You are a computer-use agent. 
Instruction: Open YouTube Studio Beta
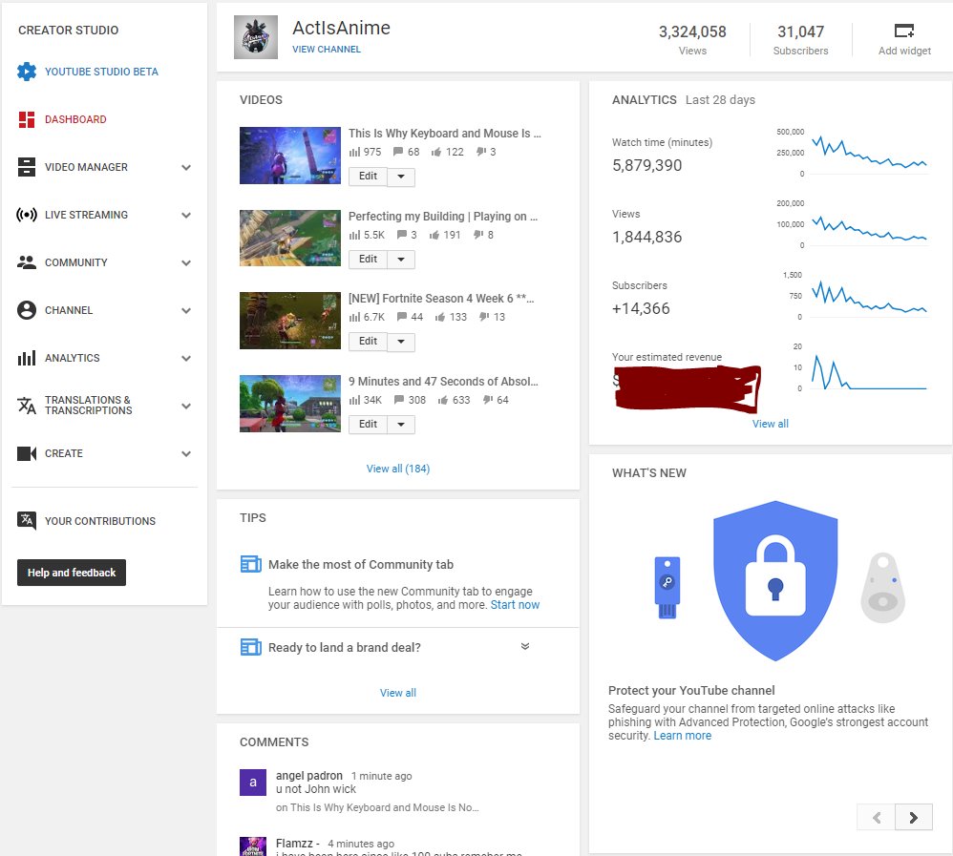point(101,72)
